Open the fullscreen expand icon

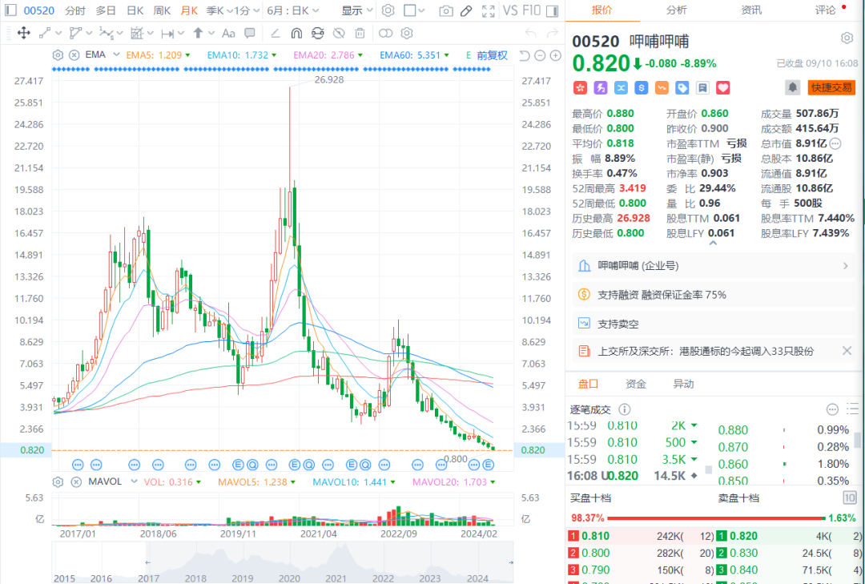click(x=488, y=10)
